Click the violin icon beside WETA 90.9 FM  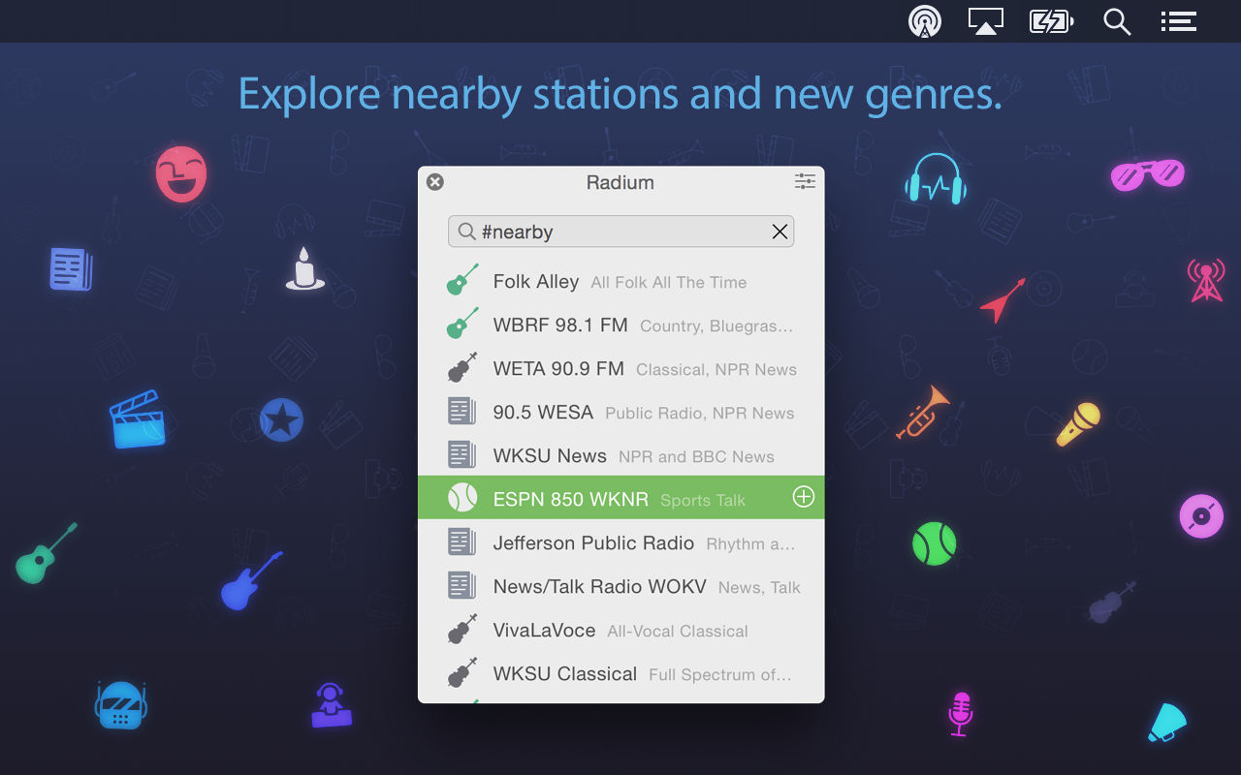tap(462, 367)
